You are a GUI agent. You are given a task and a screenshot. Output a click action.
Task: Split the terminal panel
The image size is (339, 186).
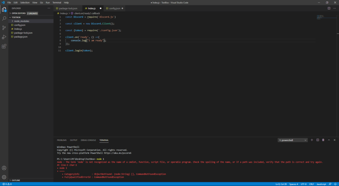[318, 140]
